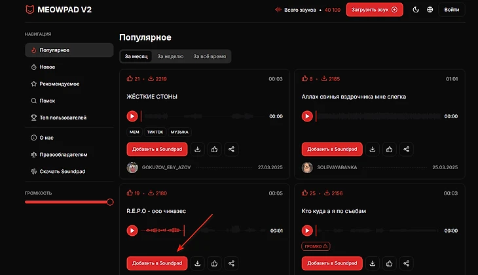Download the ЖЁСТКИЕ СТОНЫ sound
The image size is (478, 275).
point(197,150)
